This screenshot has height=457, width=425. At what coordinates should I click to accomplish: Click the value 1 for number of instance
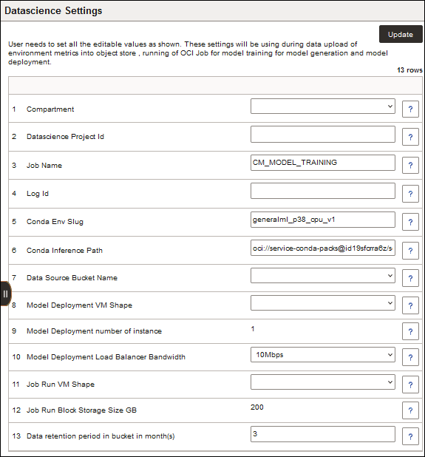point(253,329)
